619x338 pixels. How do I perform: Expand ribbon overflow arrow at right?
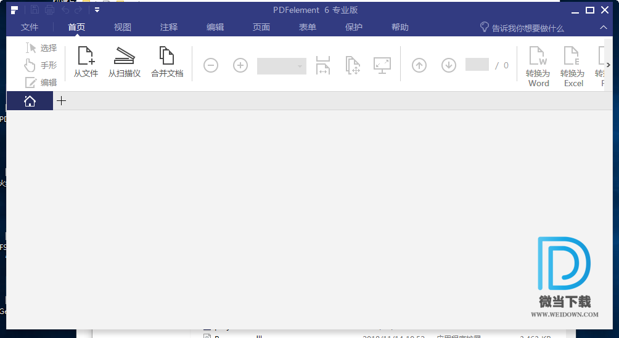(609, 65)
